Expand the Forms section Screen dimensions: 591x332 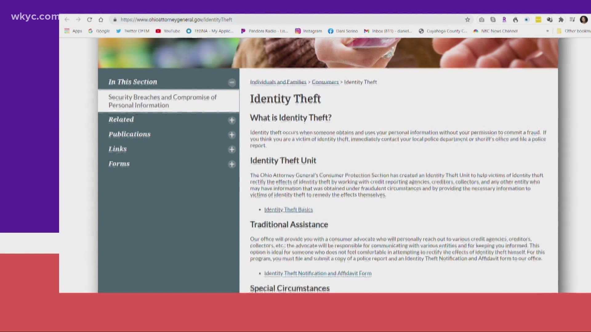[x=232, y=164]
